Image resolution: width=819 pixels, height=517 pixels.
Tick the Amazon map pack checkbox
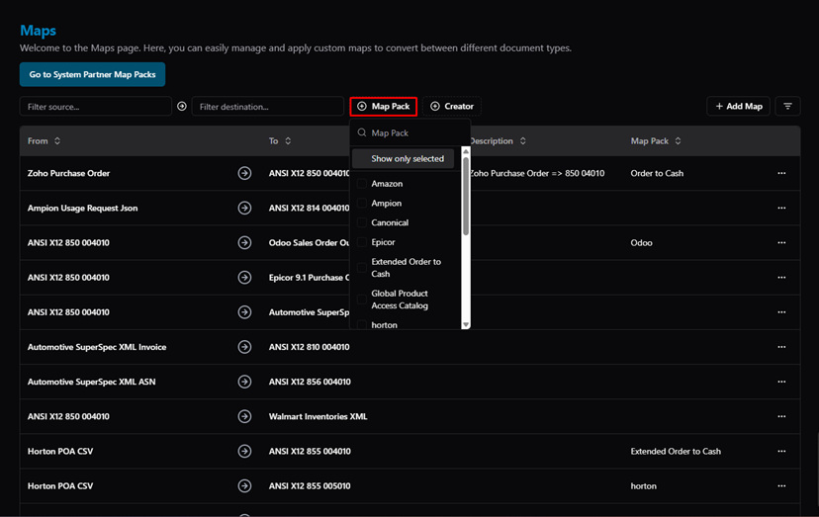(x=361, y=183)
